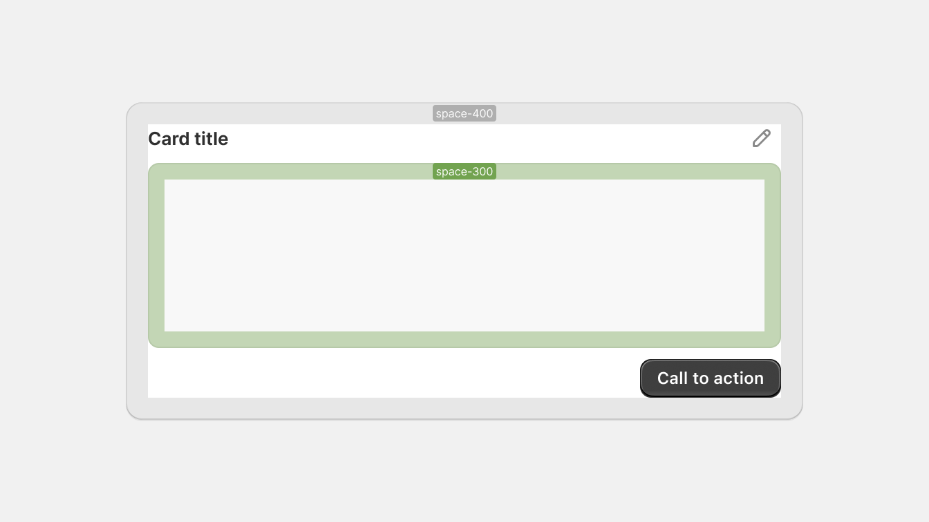Select the Card title heading
Image resolution: width=929 pixels, height=522 pixels.
(x=188, y=139)
